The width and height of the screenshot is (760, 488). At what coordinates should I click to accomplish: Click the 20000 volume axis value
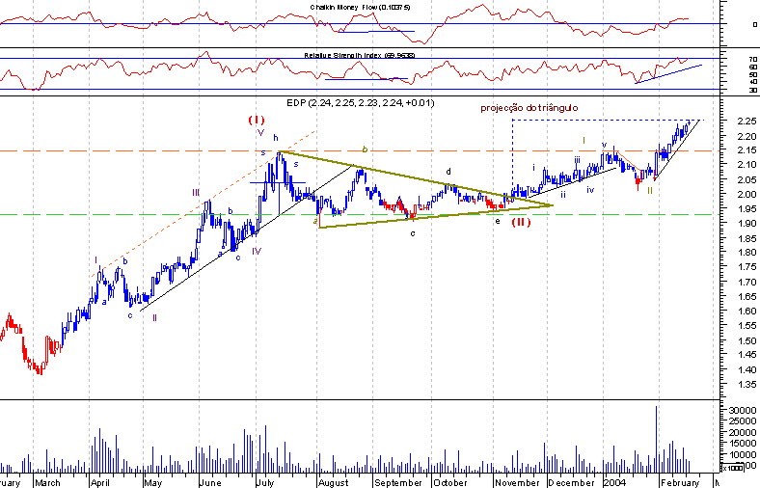[x=742, y=433]
